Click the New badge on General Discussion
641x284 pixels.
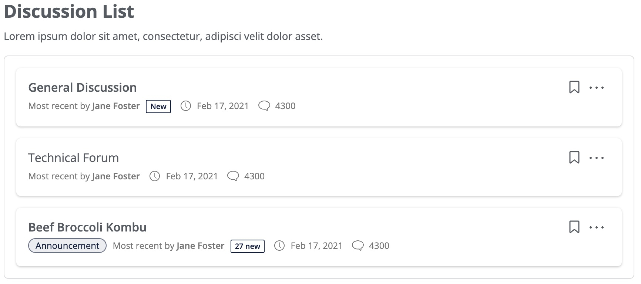click(158, 106)
